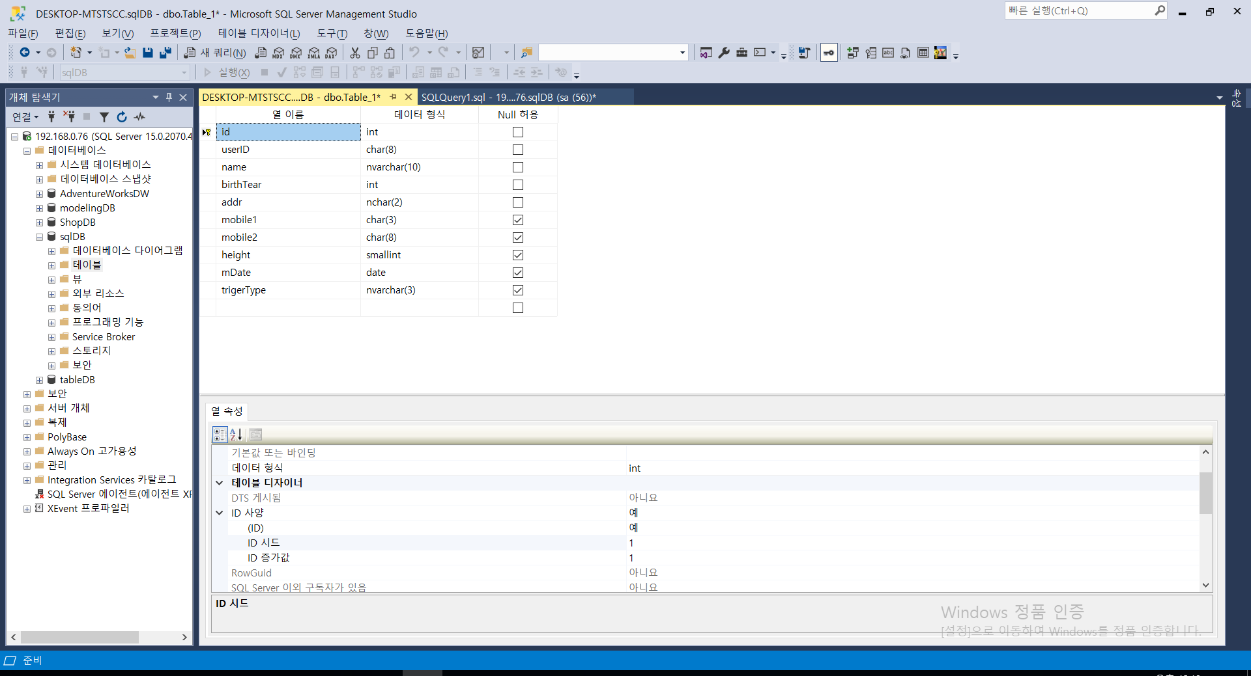Viewport: 1251px width, 676px height.
Task: Toggle the Set Primary Key icon
Action: [829, 53]
